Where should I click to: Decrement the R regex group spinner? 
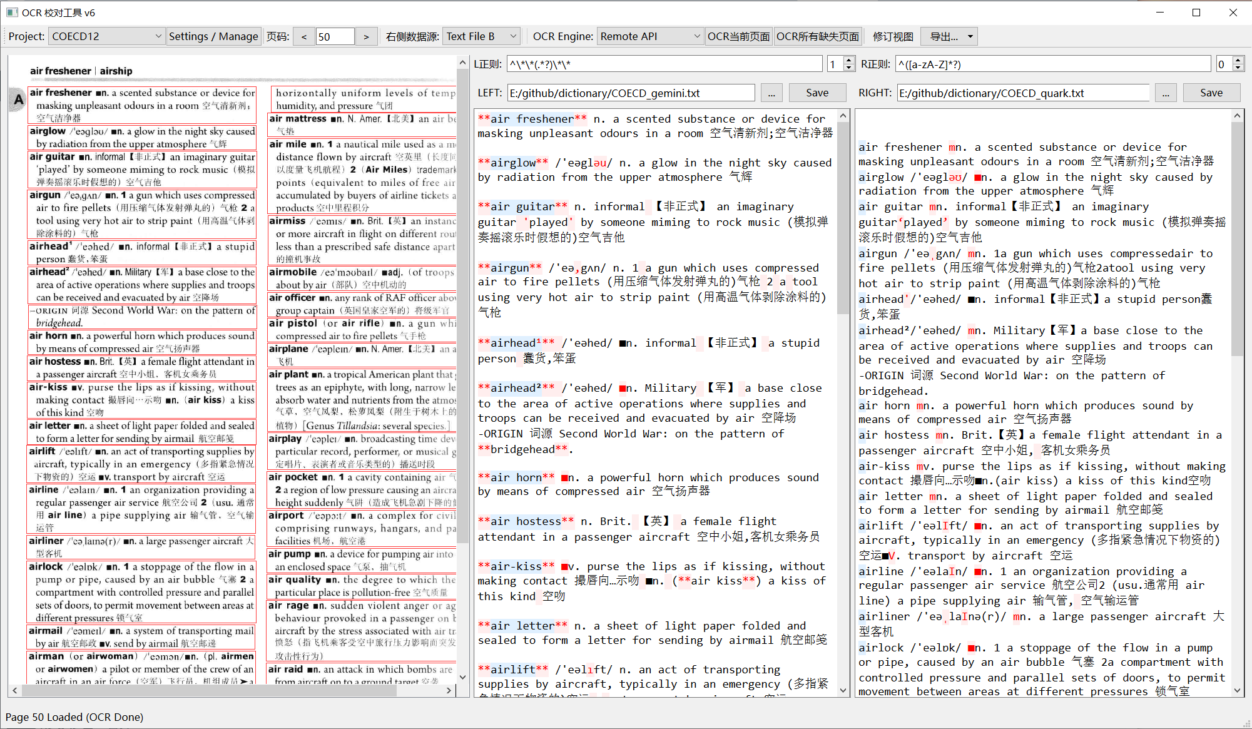[1238, 68]
